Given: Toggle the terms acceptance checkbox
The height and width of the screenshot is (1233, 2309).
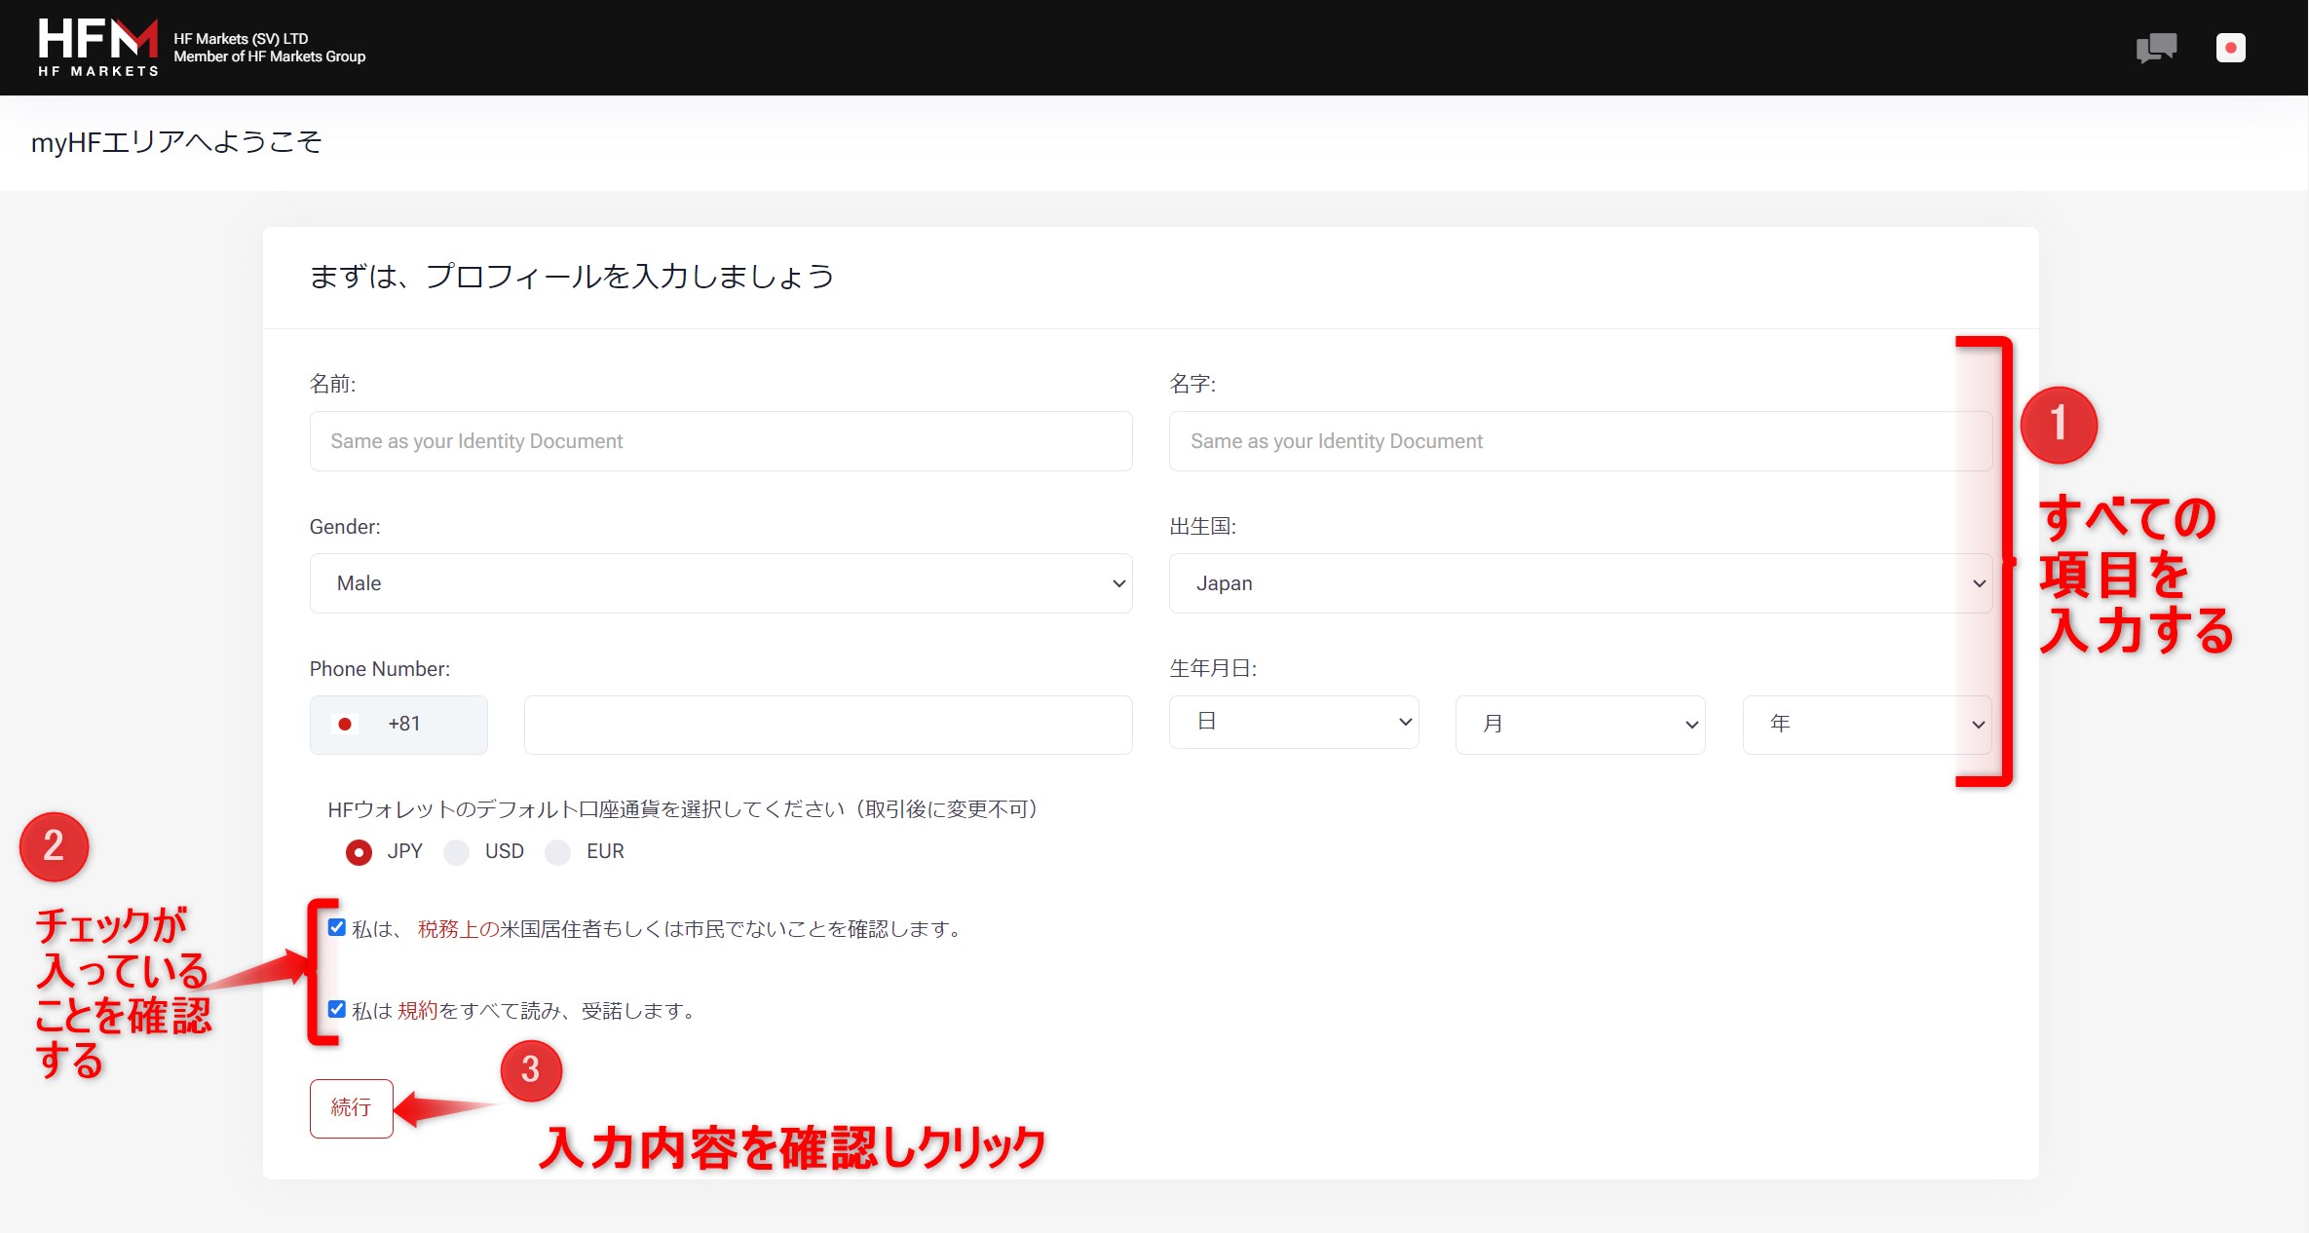Looking at the screenshot, I should [337, 1009].
